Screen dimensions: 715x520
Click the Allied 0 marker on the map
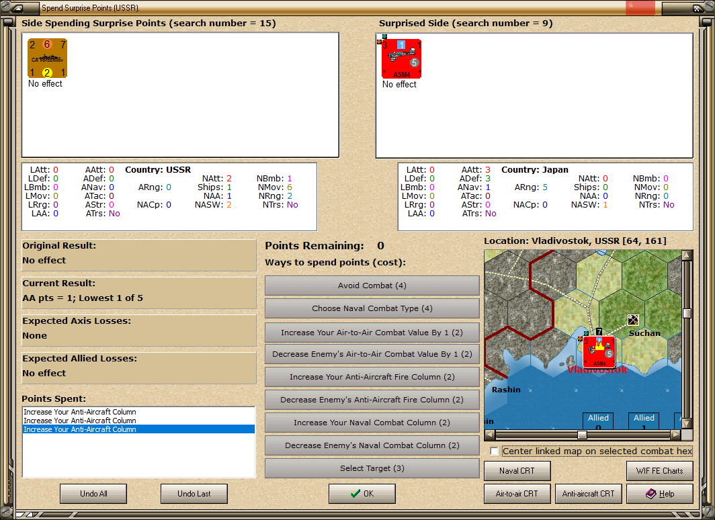point(597,420)
